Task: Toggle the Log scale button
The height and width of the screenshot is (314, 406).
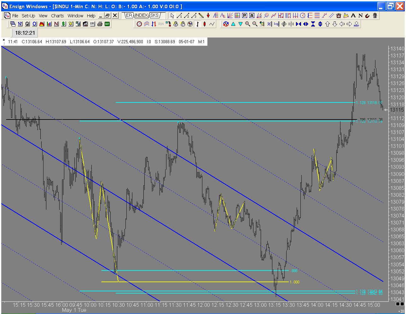Action: (x=276, y=24)
